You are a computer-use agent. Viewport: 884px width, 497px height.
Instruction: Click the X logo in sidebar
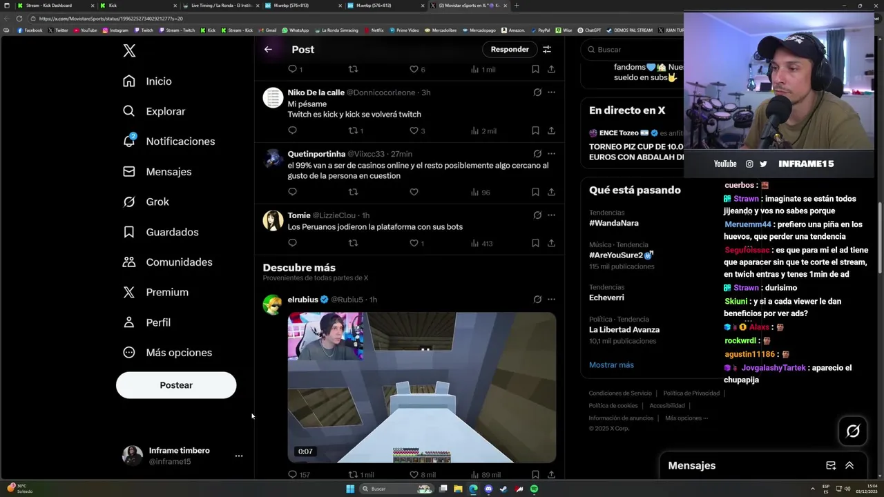(129, 50)
